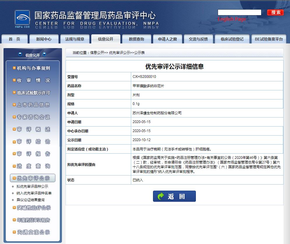Click drug name 甲苯磺酸多纳非尼片

point(148,86)
